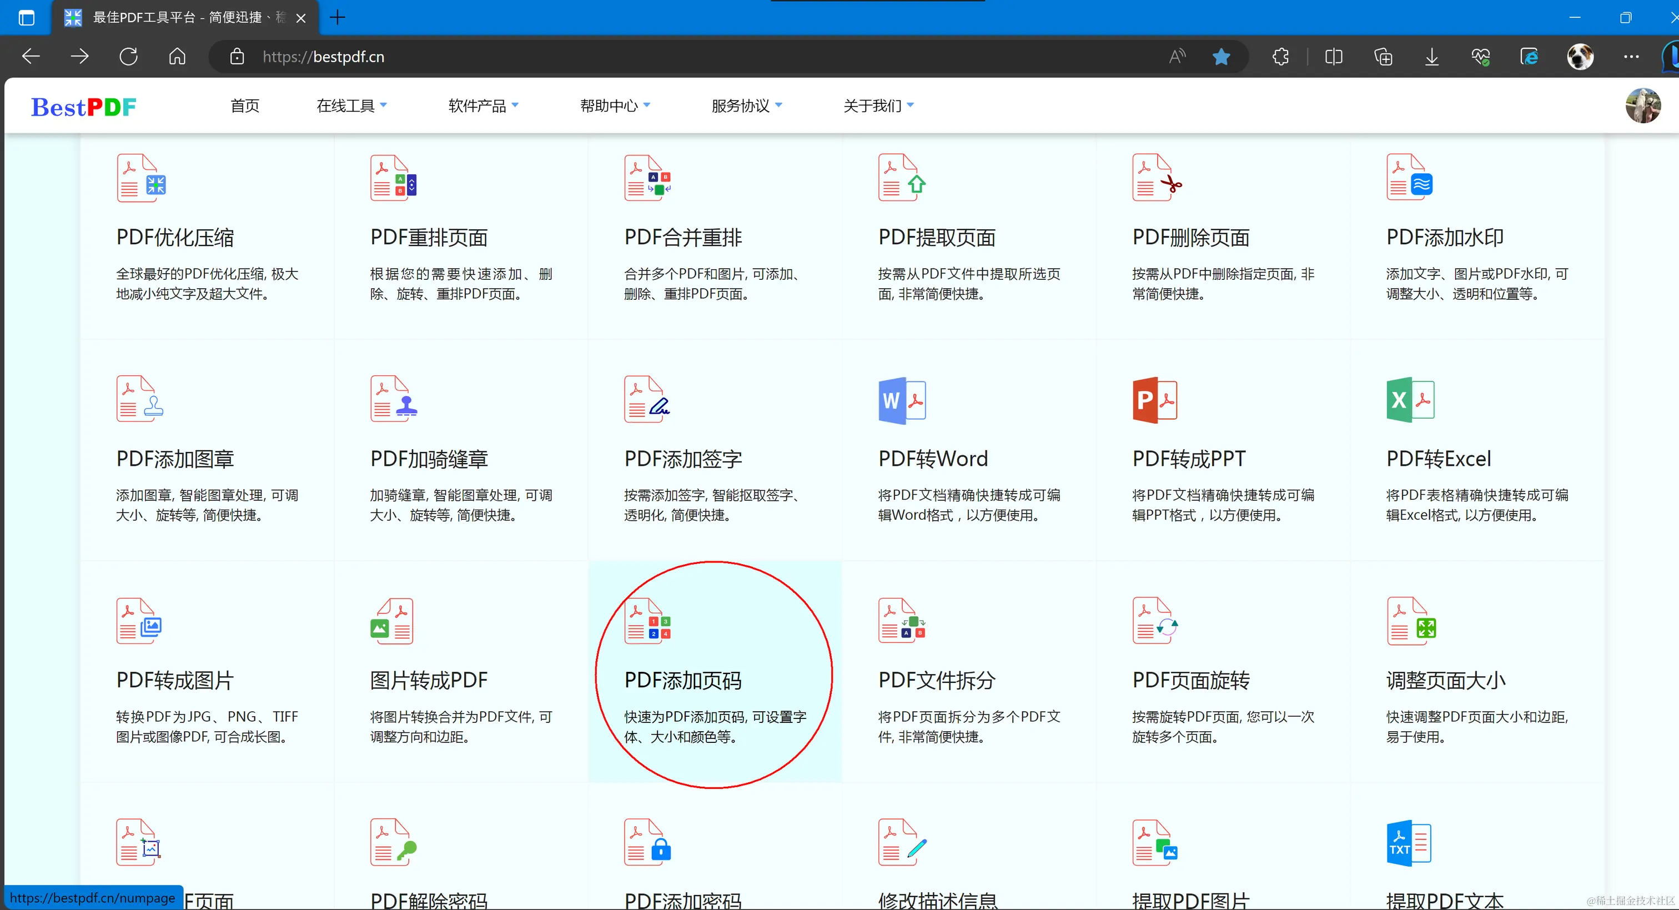
Task: Click the PDF删除页面 scissors icon
Action: (1157, 178)
